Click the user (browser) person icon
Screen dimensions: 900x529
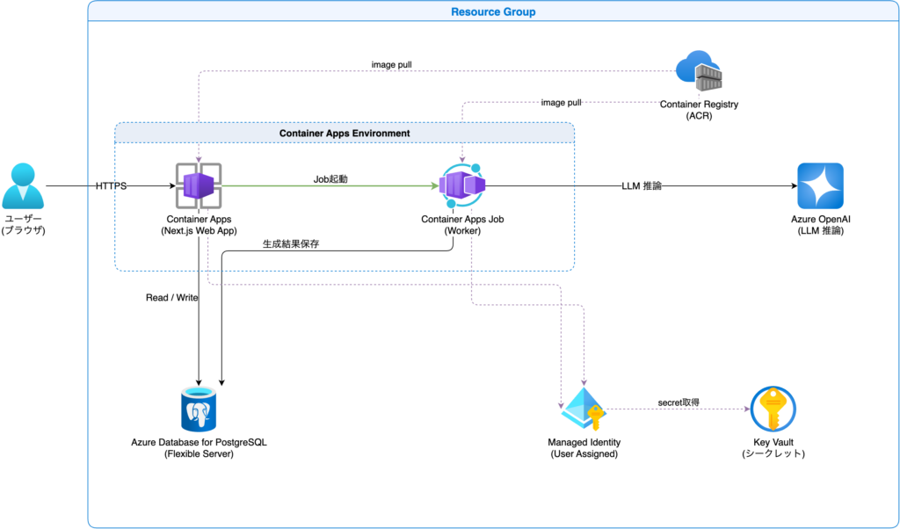(23, 186)
